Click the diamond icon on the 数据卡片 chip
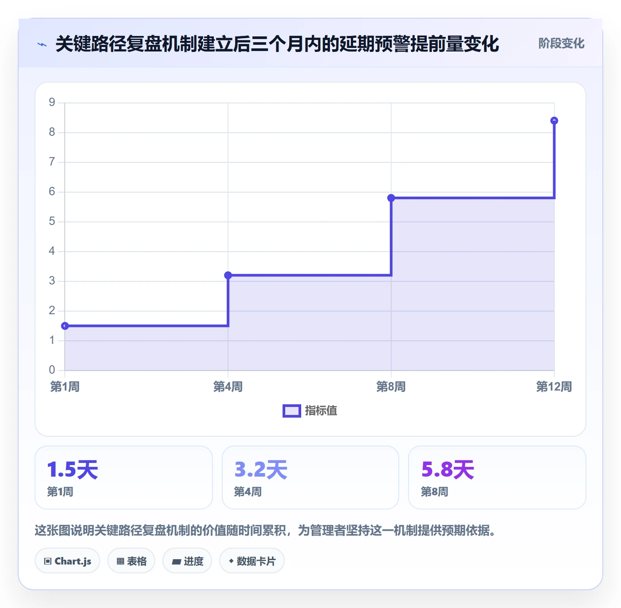Screen dimensions: 621x608 click(231, 561)
